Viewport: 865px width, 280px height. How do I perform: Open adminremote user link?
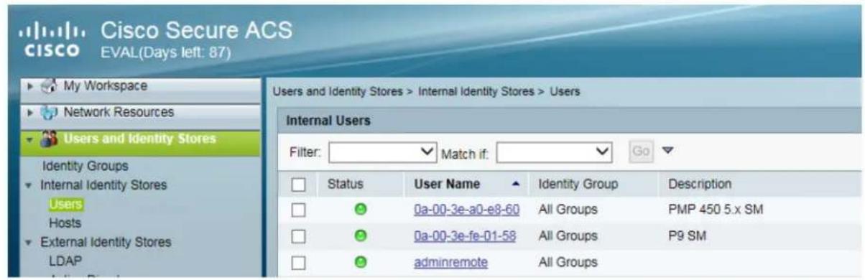(x=450, y=263)
